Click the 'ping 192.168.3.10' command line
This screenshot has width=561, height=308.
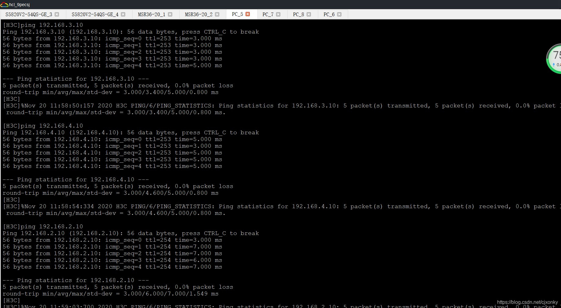tap(43, 25)
